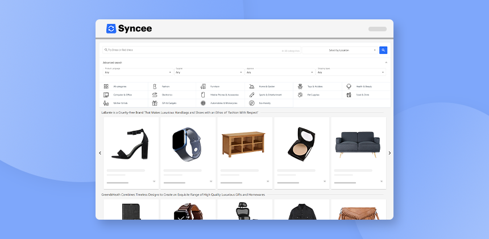Image resolution: width=489 pixels, height=239 pixels.
Task: Open the black high heel sandal product
Action: 131,153
